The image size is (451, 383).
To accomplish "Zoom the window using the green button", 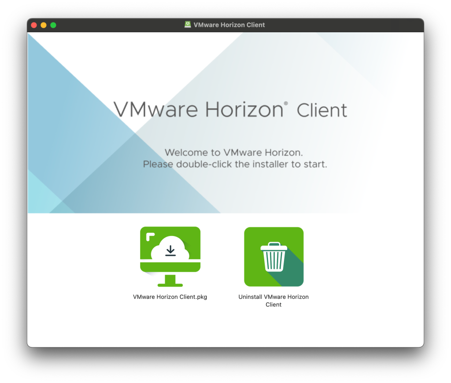I will click(53, 25).
